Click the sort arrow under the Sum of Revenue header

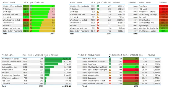click(45, 56)
